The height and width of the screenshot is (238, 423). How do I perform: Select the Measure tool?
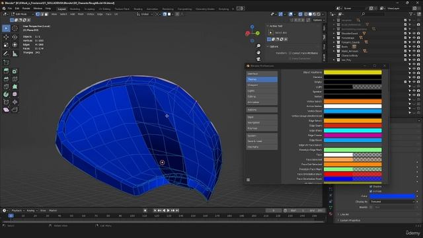click(15, 54)
